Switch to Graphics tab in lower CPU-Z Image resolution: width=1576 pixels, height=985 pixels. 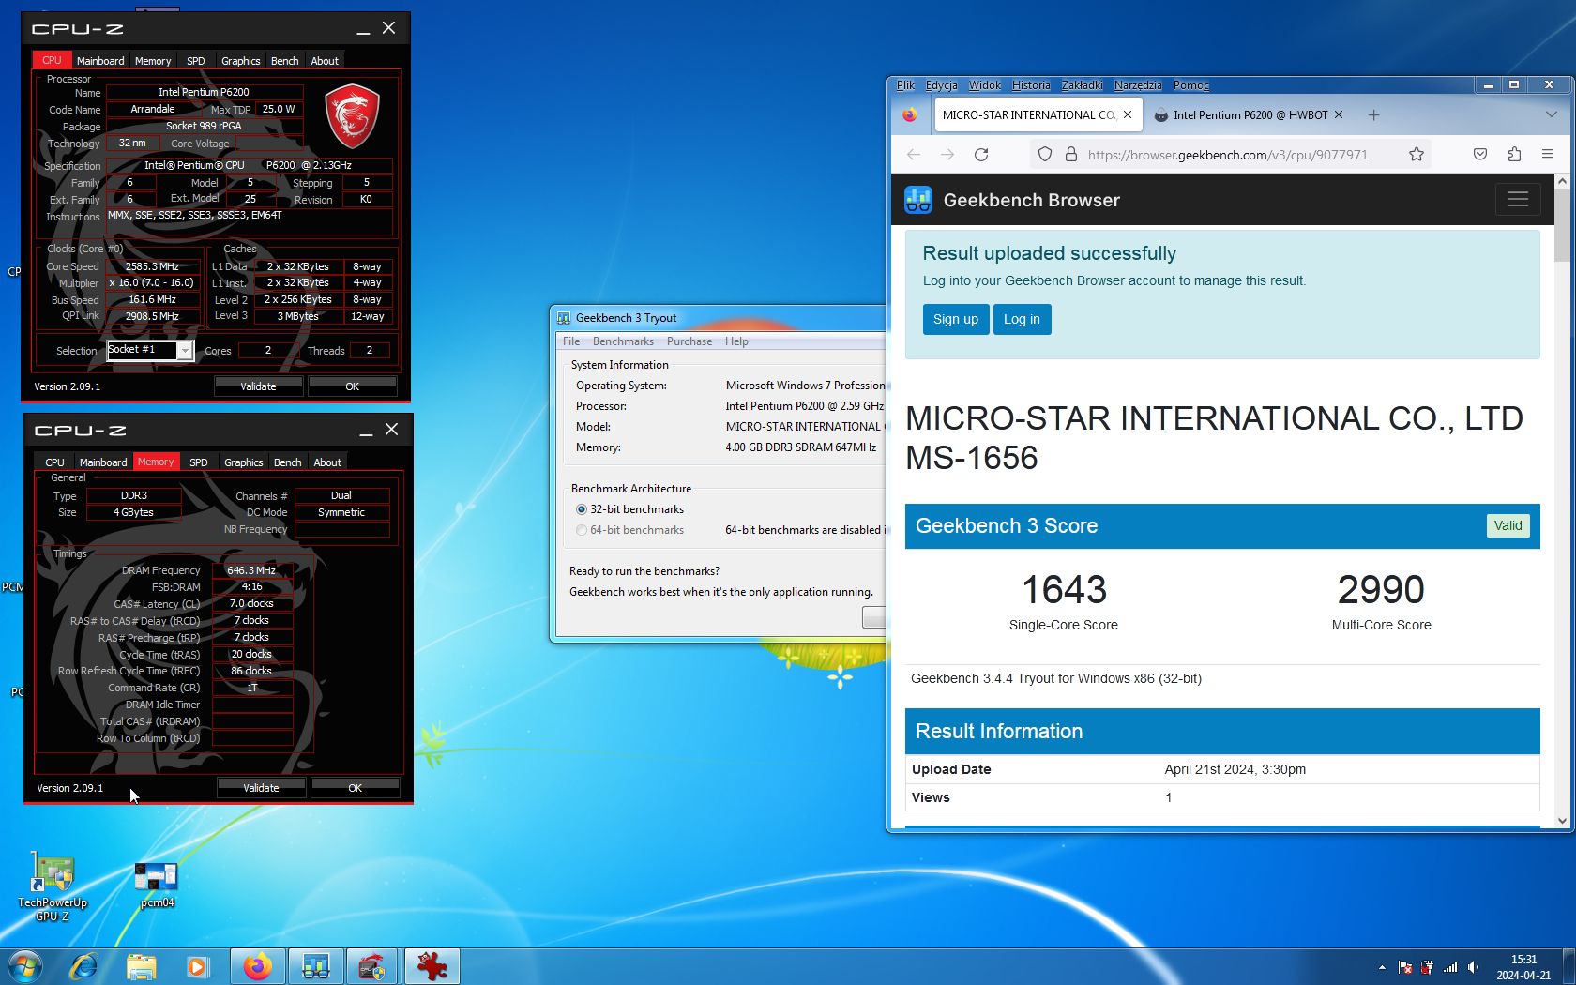tap(244, 462)
